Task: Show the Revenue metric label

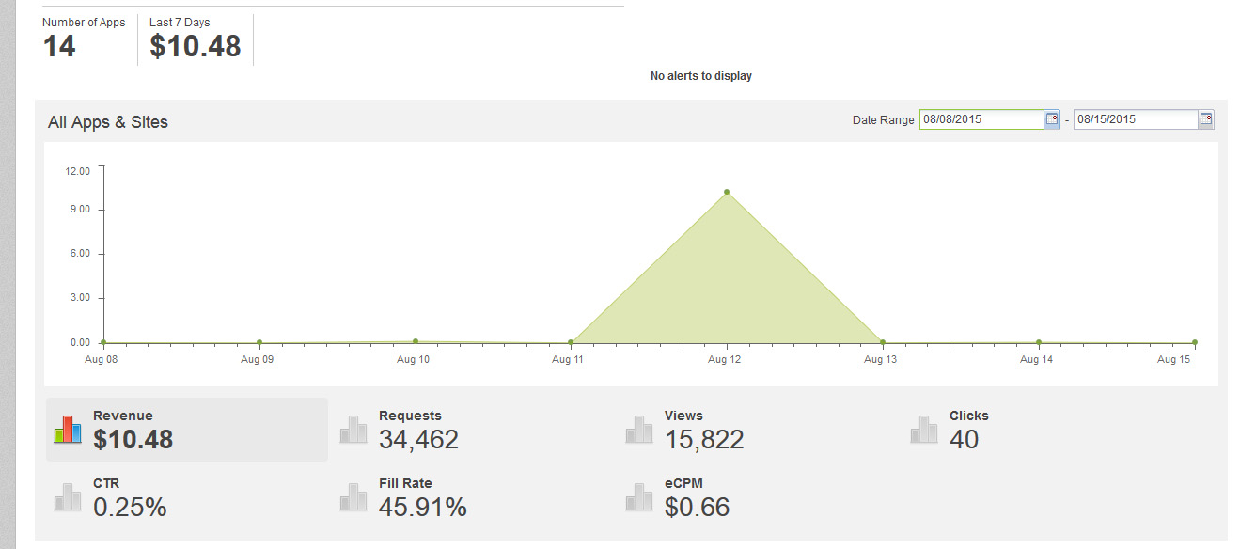Action: click(123, 416)
